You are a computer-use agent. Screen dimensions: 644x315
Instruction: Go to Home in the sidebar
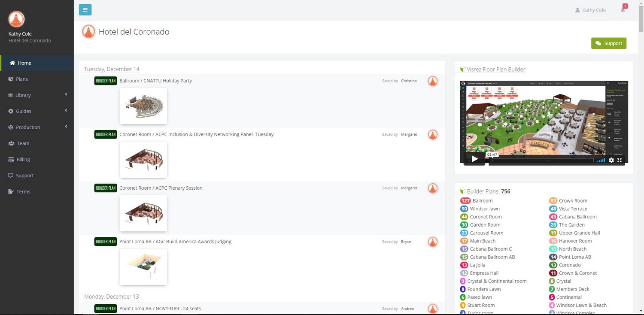37,63
